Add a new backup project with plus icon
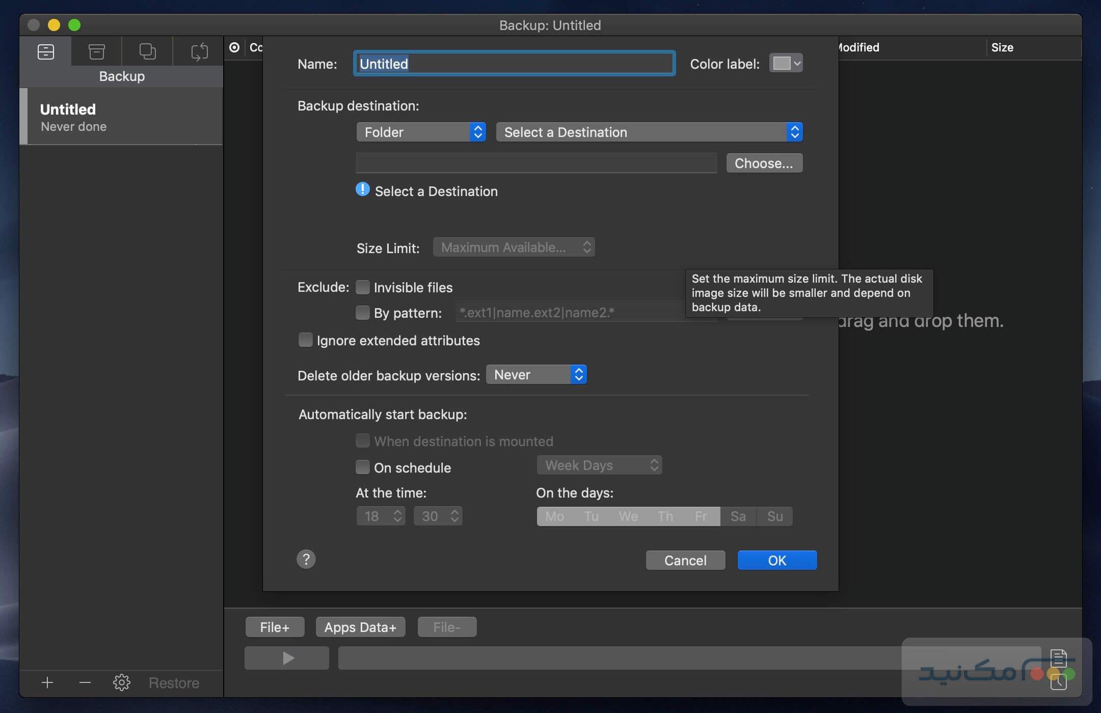1101x713 pixels. click(x=47, y=682)
